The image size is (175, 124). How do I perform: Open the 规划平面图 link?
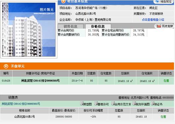click(143, 104)
